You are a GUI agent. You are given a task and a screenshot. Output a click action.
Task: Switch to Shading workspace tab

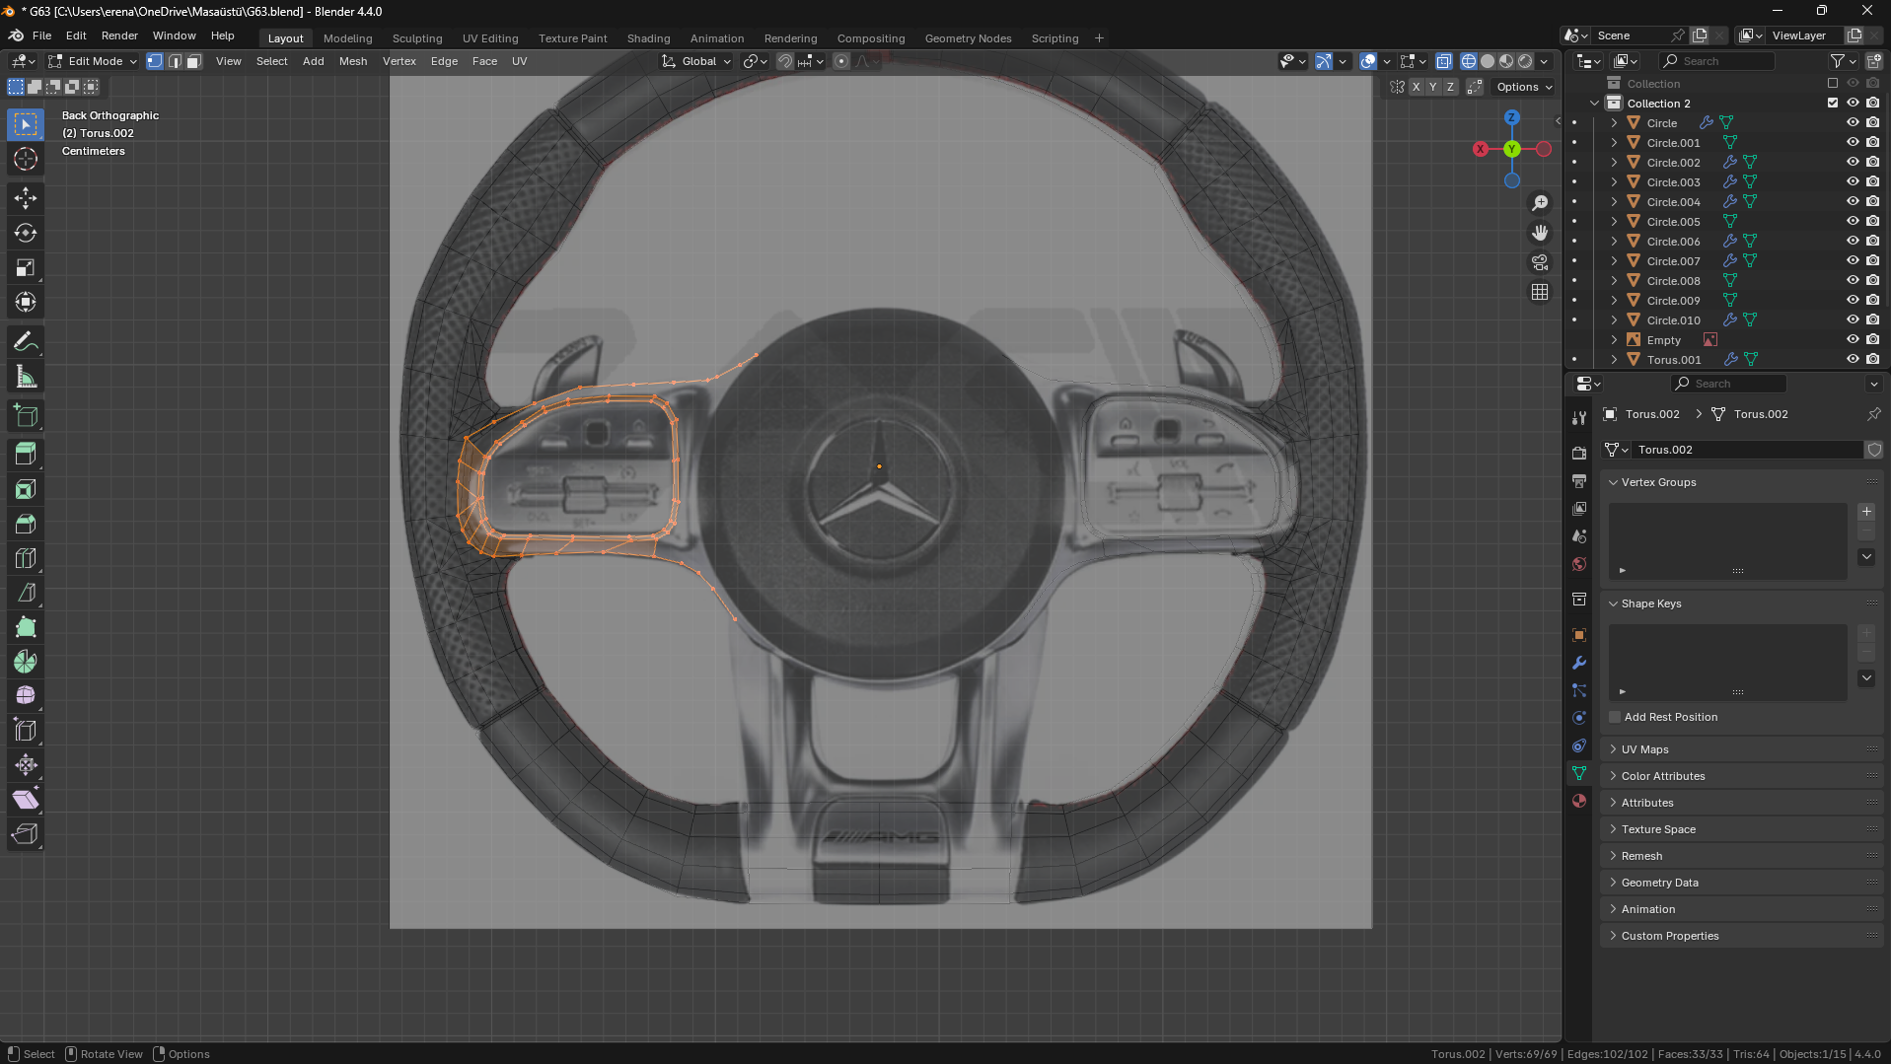[x=648, y=38]
